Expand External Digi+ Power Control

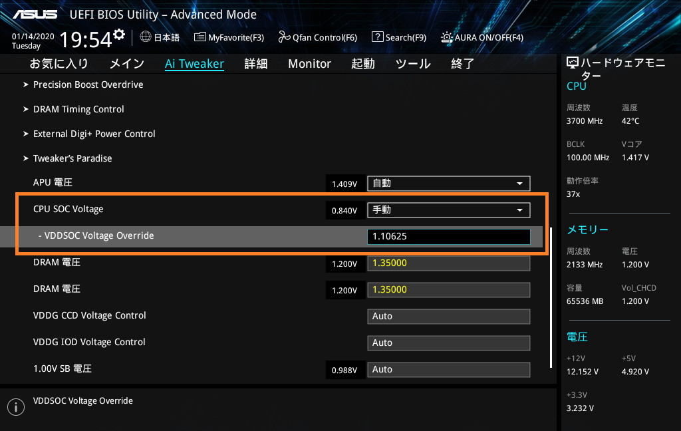point(94,134)
